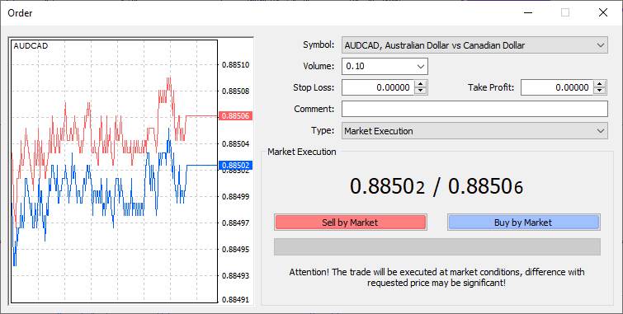The image size is (623, 314).
Task: Click the Market Execution group heading
Action: (301, 152)
